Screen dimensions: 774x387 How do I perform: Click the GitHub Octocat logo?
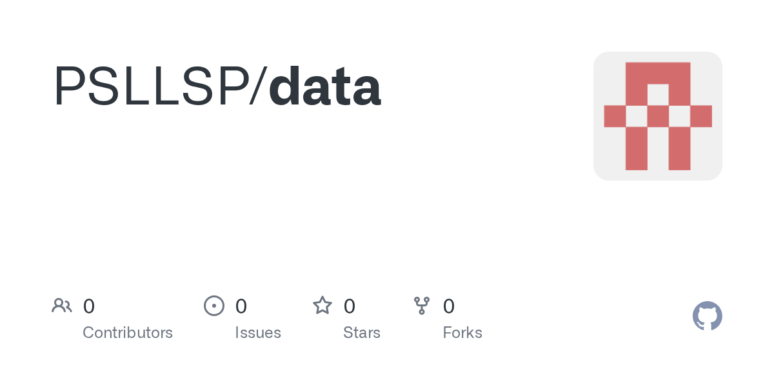coord(707,316)
